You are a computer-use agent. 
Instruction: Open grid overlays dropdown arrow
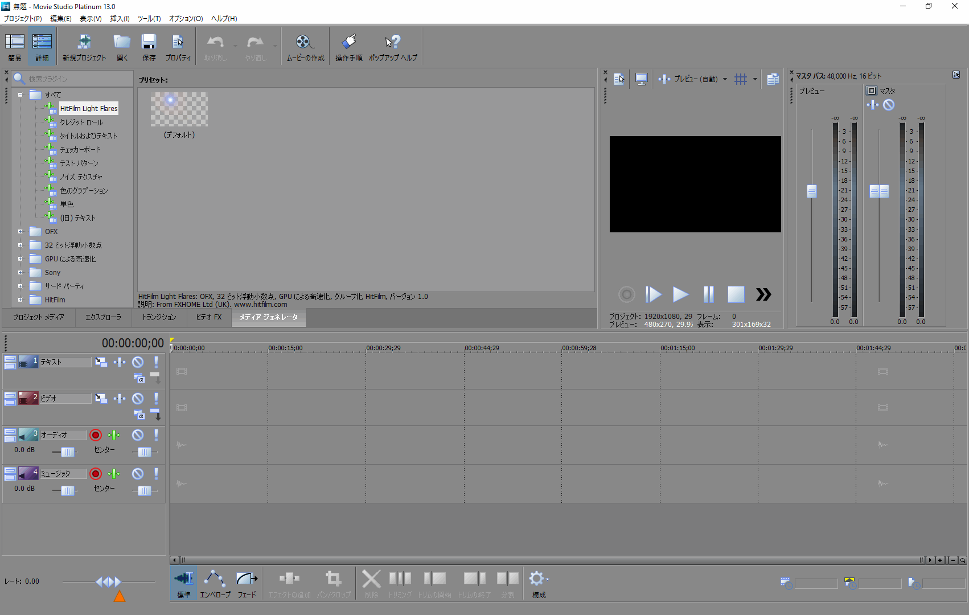click(755, 79)
